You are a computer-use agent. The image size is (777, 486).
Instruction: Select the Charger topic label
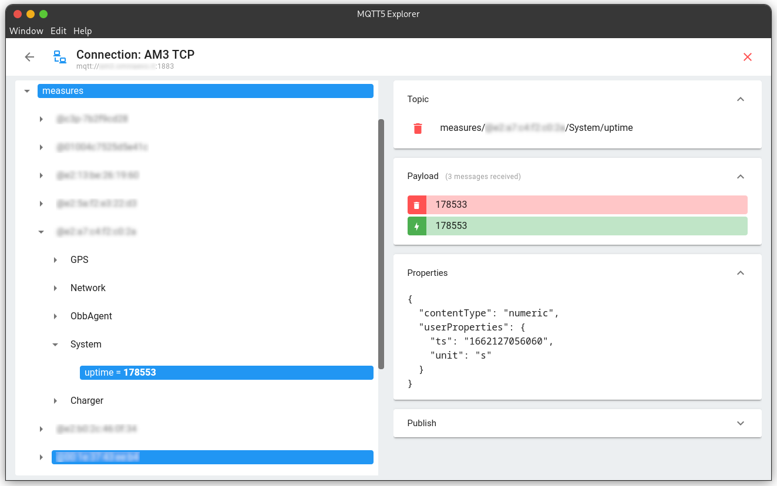tap(87, 401)
